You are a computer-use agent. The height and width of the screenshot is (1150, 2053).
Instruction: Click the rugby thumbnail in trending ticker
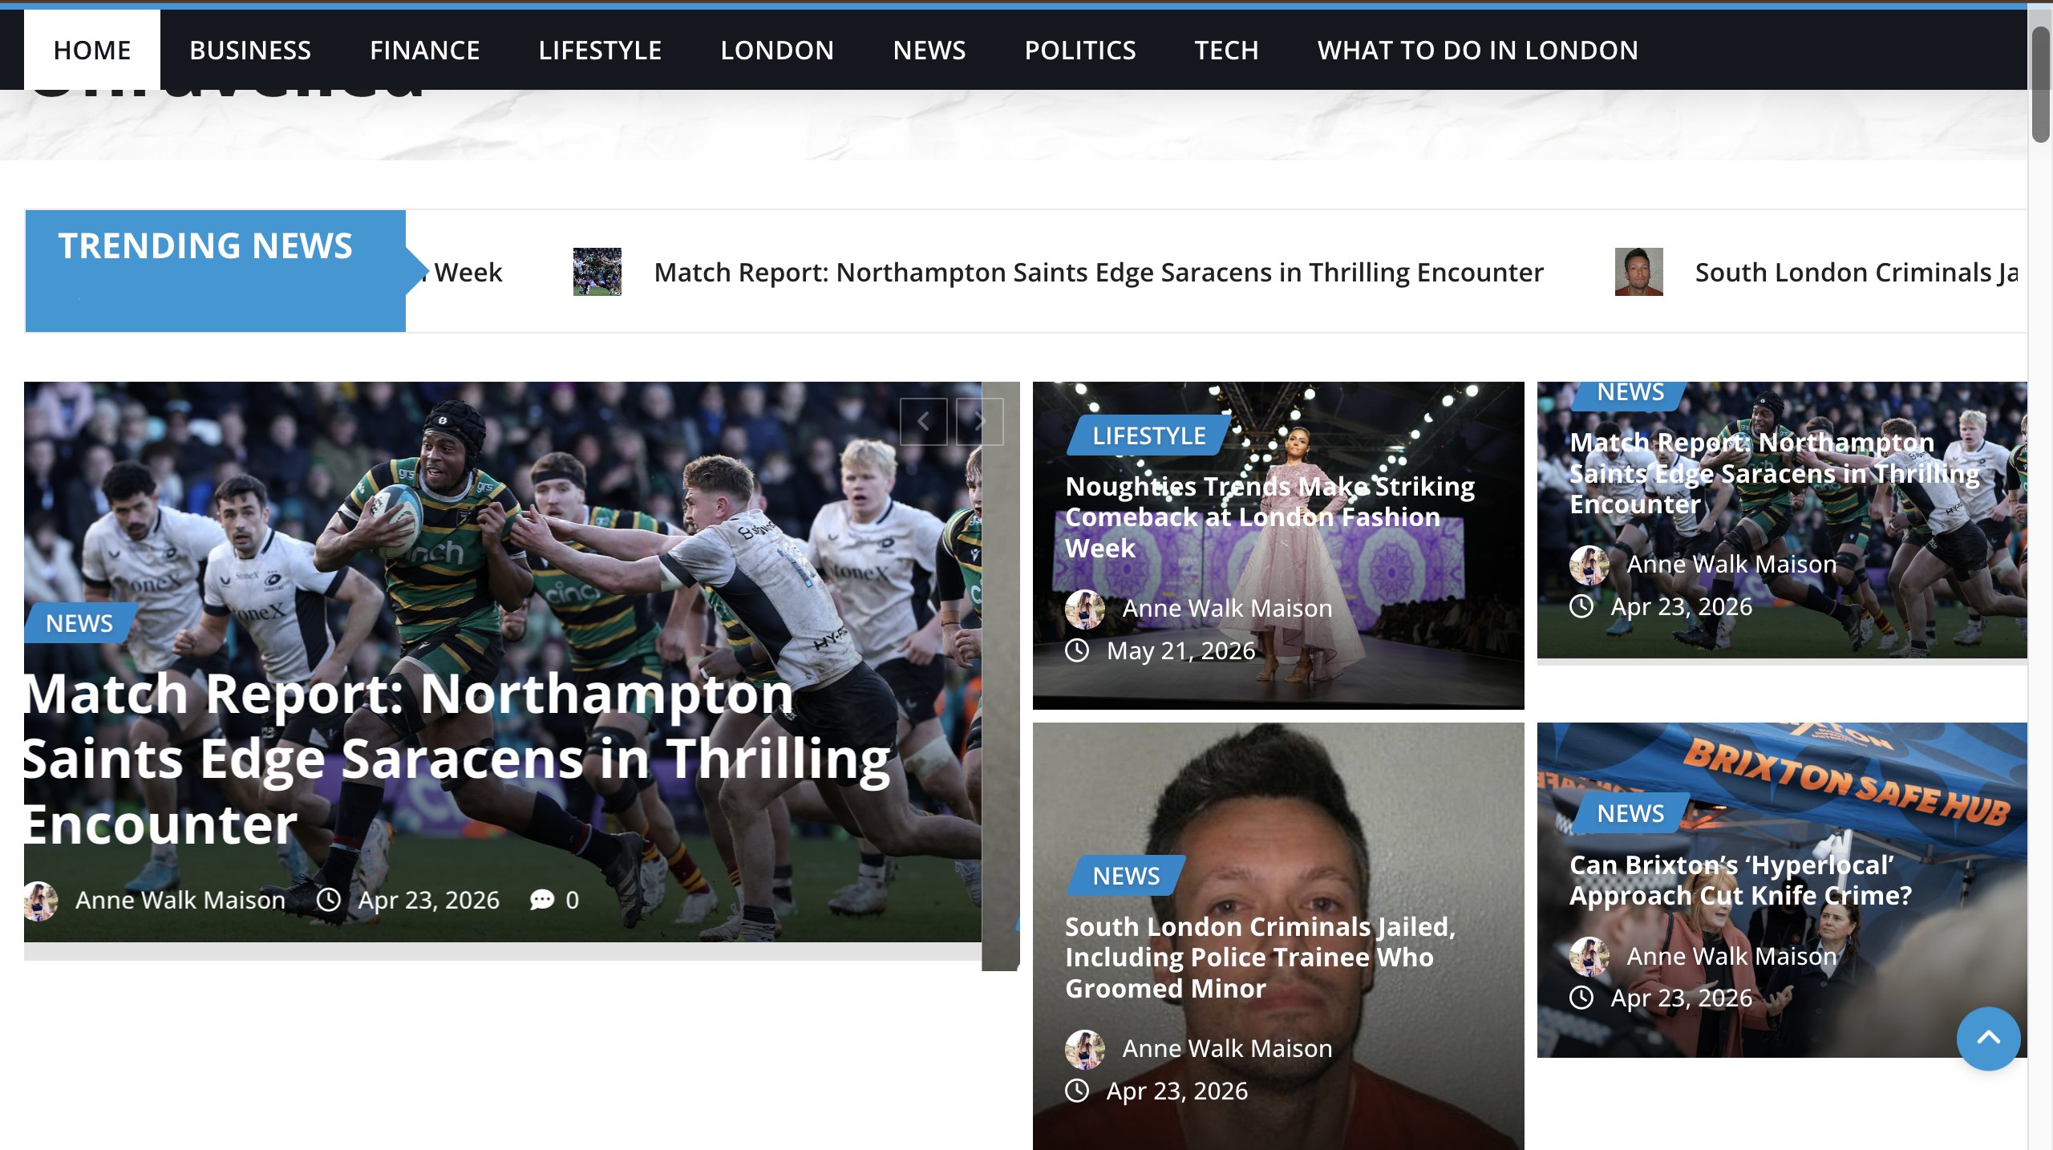pos(597,272)
